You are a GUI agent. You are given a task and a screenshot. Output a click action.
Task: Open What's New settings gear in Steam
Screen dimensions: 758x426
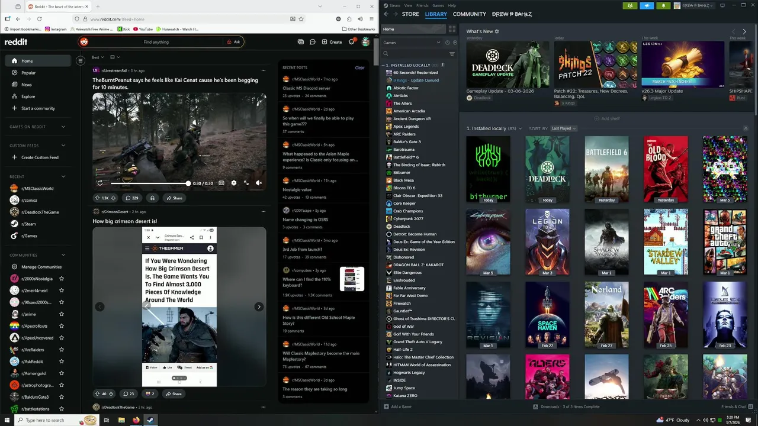click(x=497, y=31)
